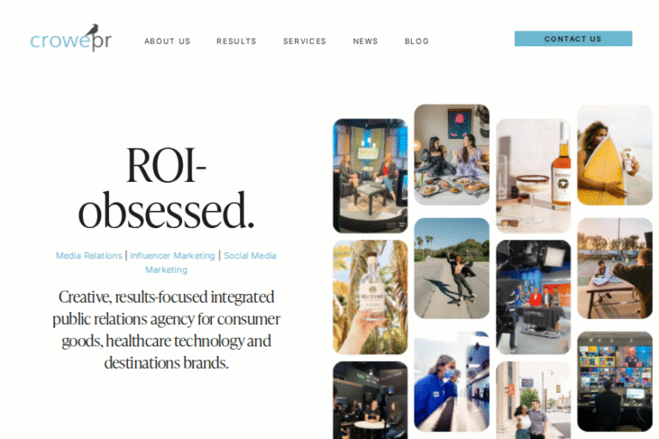Open the News section
Image resolution: width=659 pixels, height=439 pixels.
(x=366, y=41)
